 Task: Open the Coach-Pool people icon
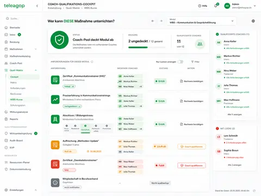tap(6, 63)
